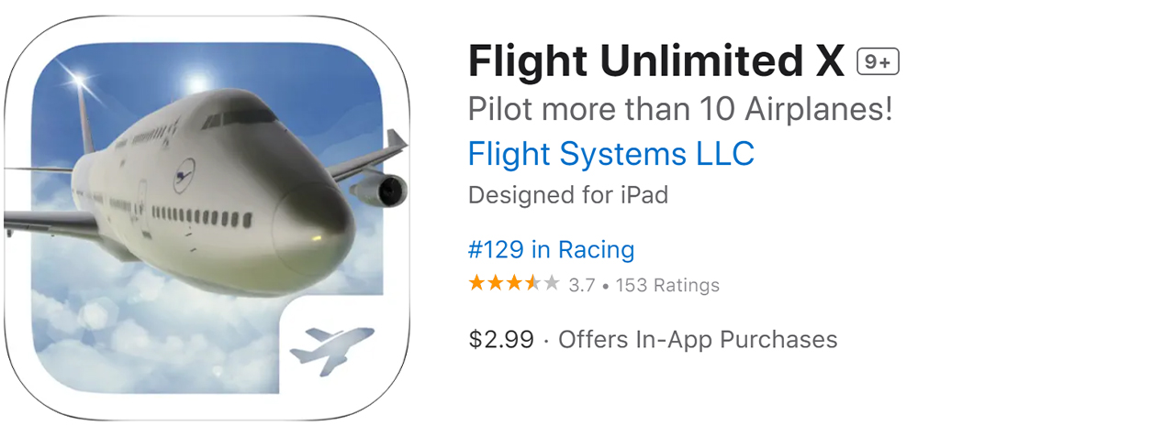Click the Designed for iPad label
The image size is (1175, 437).
567,195
